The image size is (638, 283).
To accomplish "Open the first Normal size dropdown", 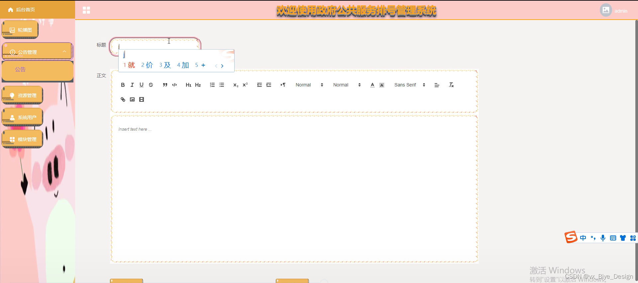I will [309, 85].
